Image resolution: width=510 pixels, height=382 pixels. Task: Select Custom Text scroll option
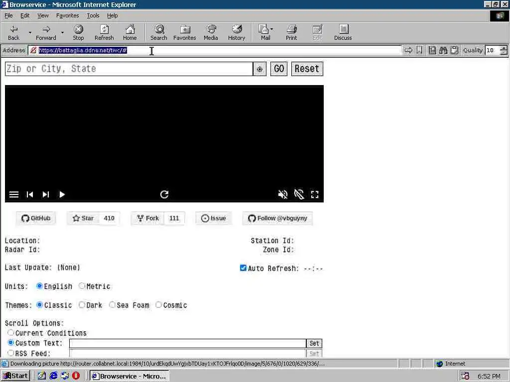11,343
